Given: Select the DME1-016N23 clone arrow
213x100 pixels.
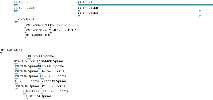Looking at the screenshot, I should 1,53.
